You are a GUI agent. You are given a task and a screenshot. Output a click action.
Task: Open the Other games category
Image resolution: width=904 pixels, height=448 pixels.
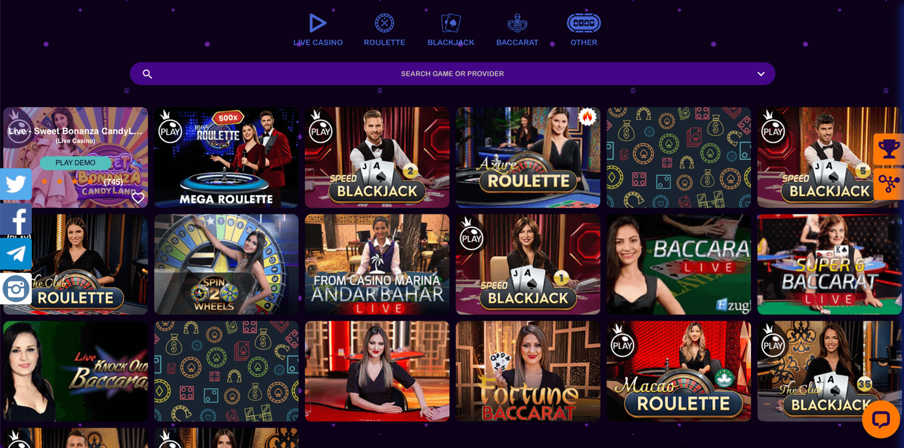pyautogui.click(x=584, y=30)
